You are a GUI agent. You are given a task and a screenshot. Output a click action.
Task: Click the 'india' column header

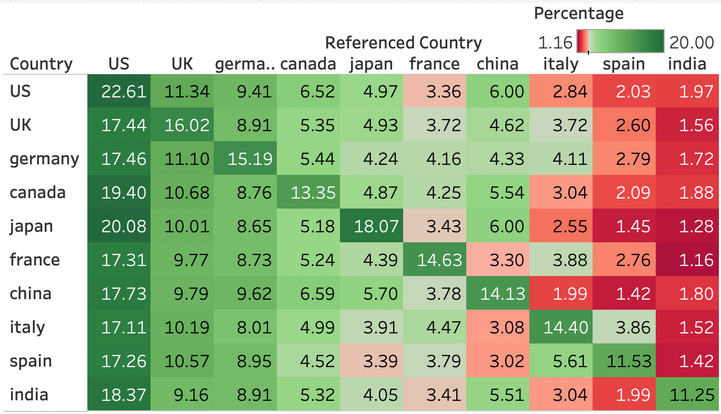687,64
